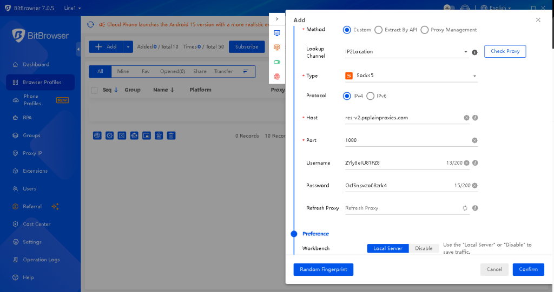Open the Dashboard page
Screen dimensions: 554x292
pyautogui.click(x=36, y=65)
